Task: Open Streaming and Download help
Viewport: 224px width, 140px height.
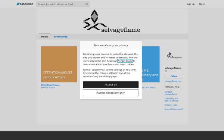Action: [171, 100]
